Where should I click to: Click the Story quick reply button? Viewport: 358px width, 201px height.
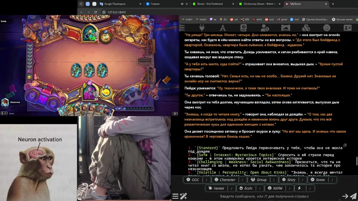coord(289,180)
